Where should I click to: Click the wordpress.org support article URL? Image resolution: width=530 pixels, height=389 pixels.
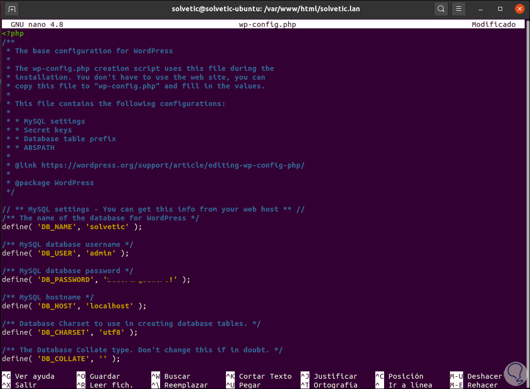coord(173,165)
